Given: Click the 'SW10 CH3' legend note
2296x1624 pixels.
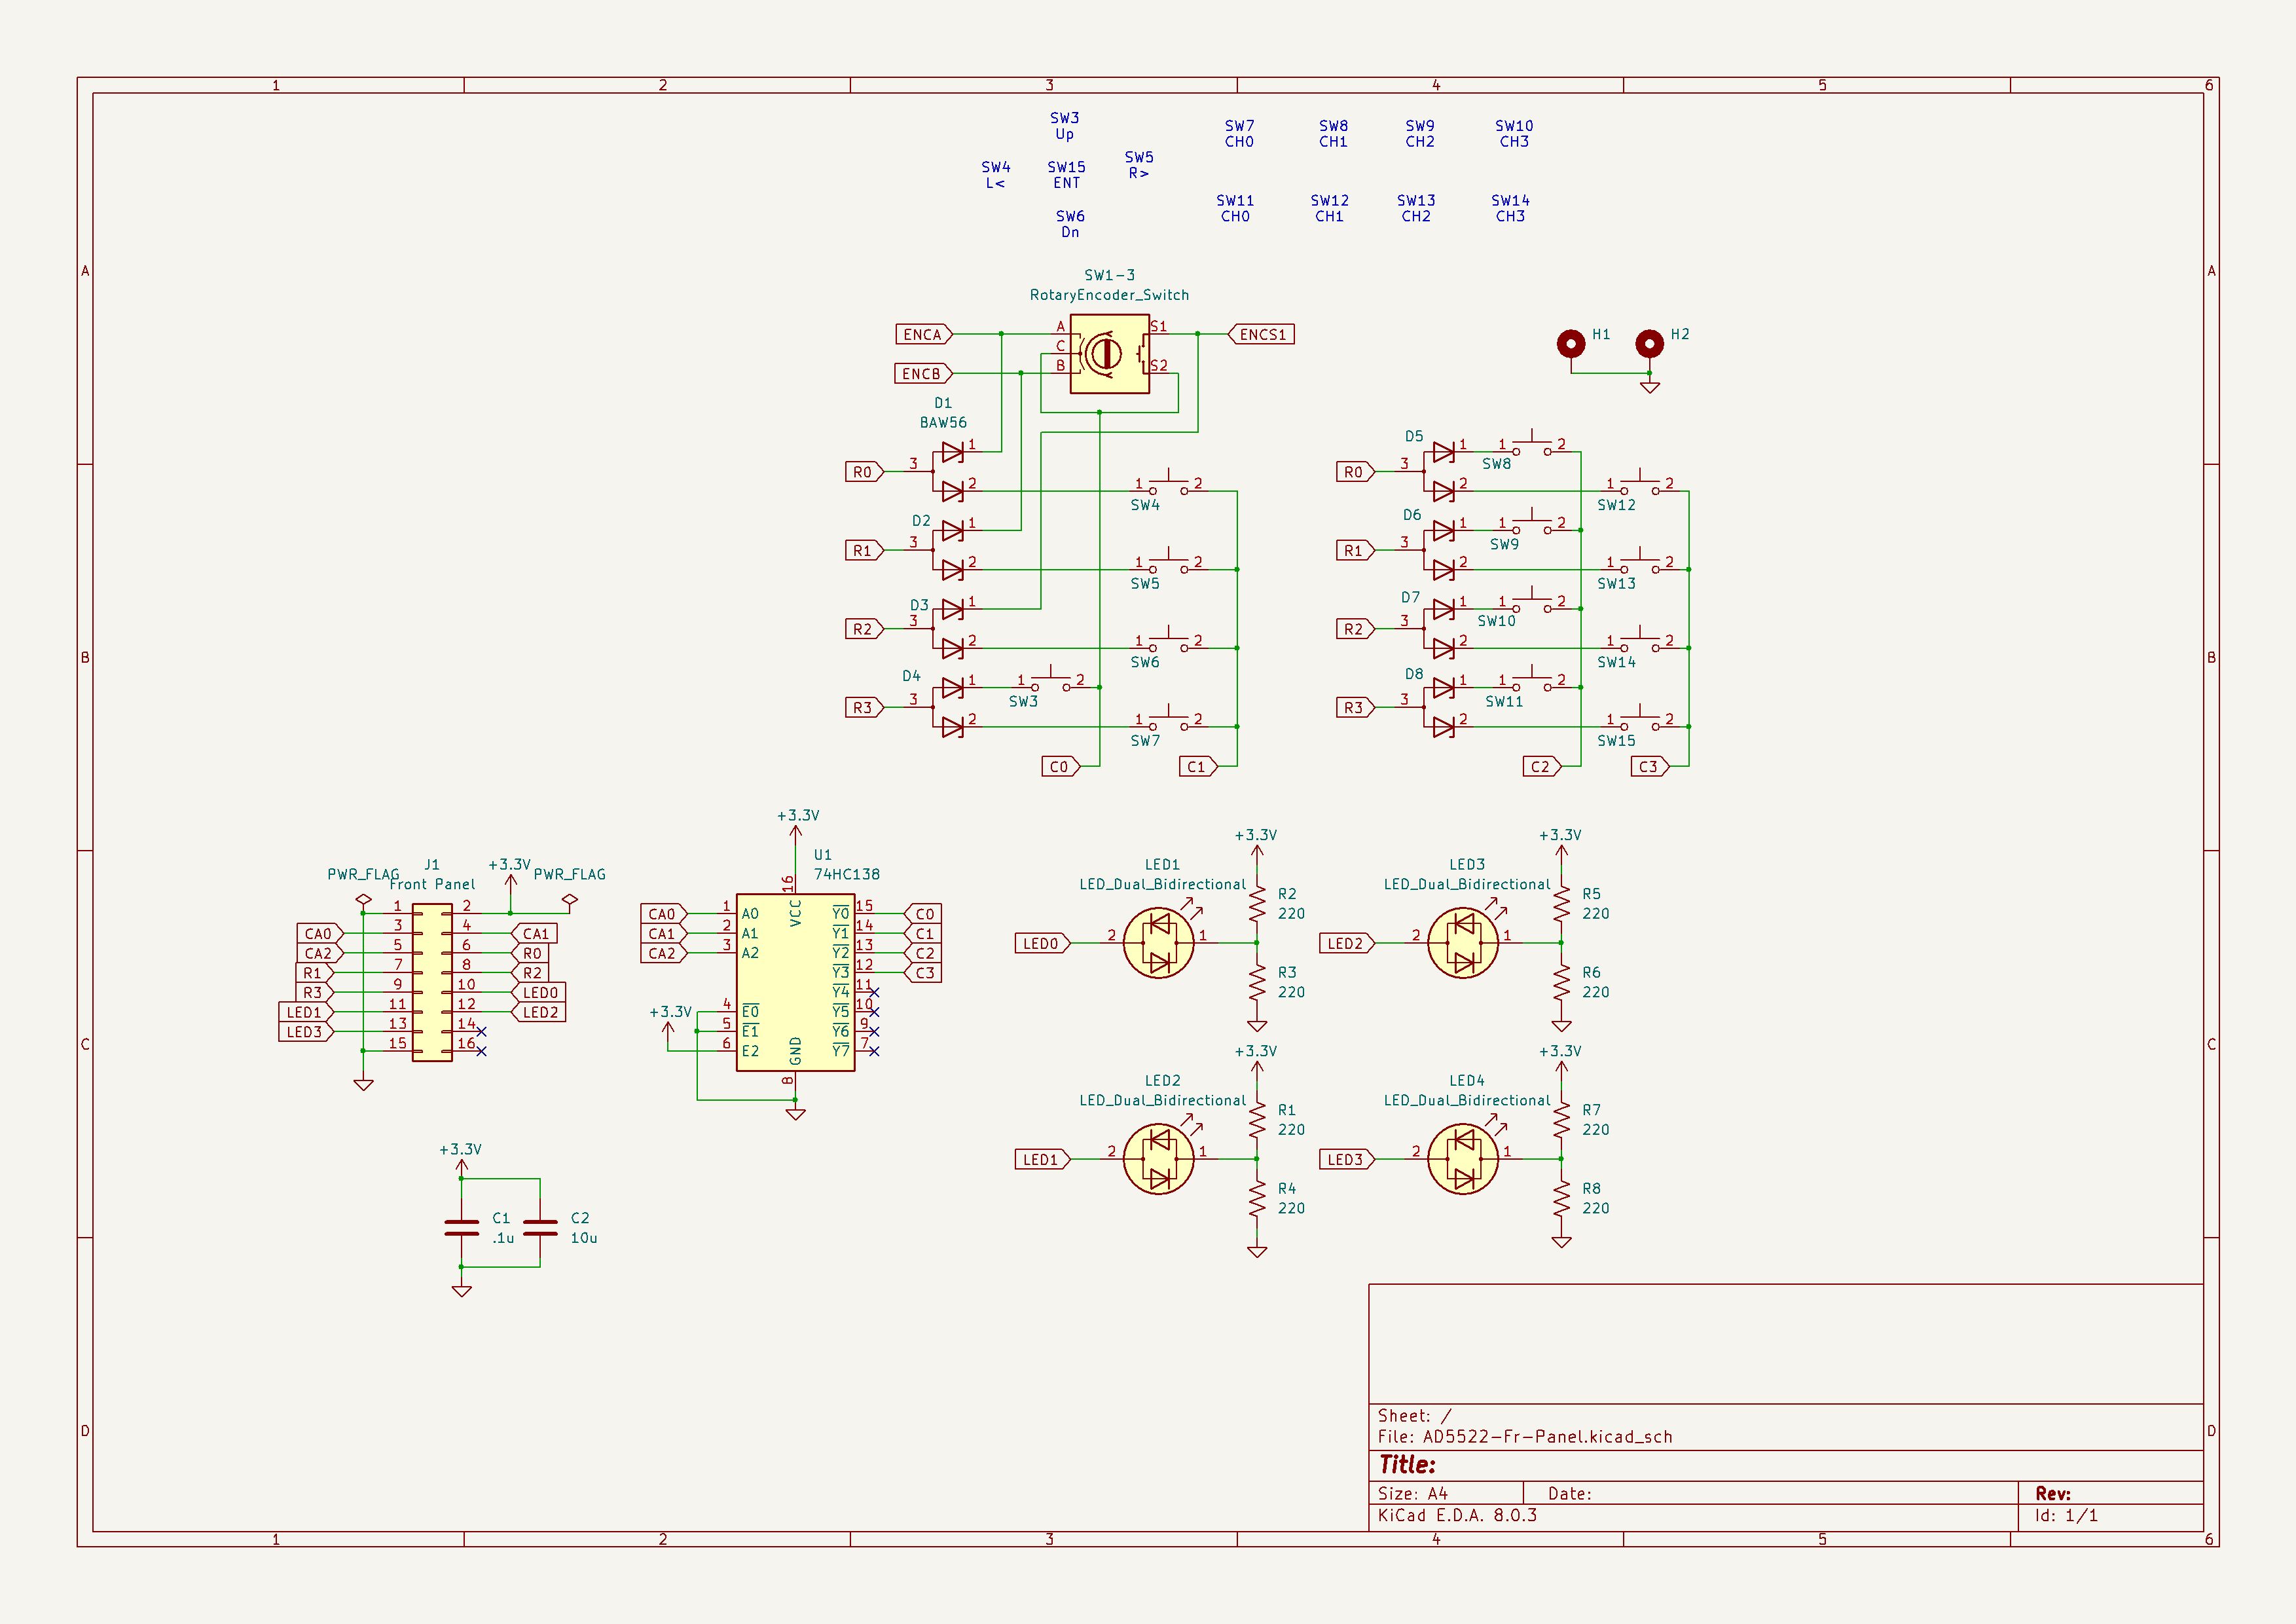Looking at the screenshot, I should (1514, 134).
